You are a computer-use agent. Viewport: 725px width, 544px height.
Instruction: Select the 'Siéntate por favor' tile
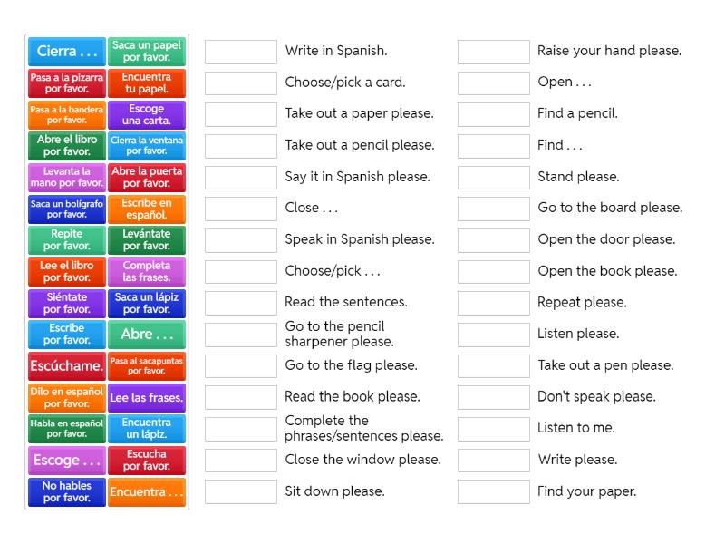click(66, 303)
